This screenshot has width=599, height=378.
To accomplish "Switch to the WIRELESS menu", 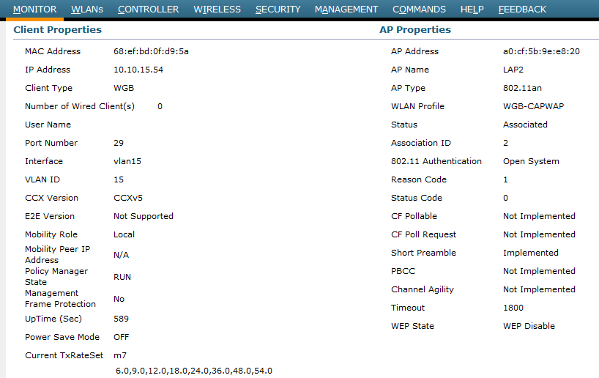I will [x=217, y=10].
